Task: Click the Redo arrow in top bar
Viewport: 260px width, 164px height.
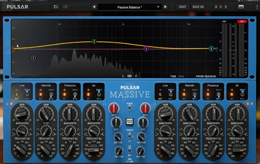Action: point(66,7)
